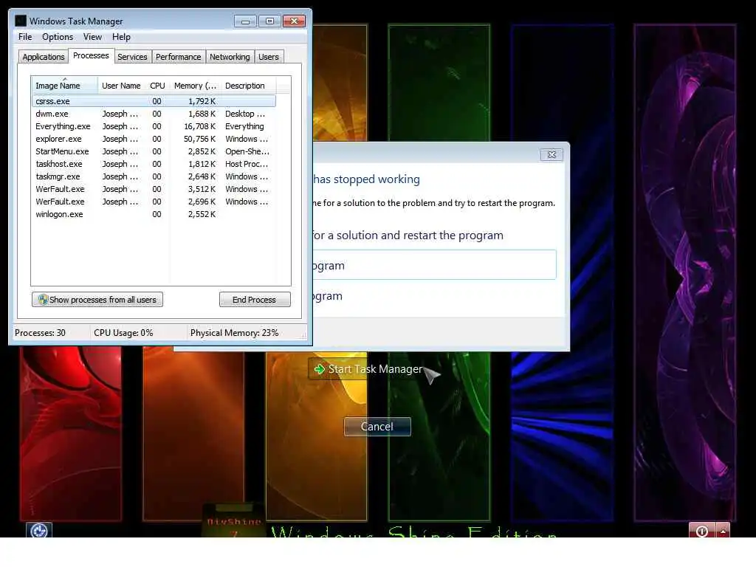Minimize the Windows Task Manager window
The height and width of the screenshot is (567, 756).
[x=245, y=21]
